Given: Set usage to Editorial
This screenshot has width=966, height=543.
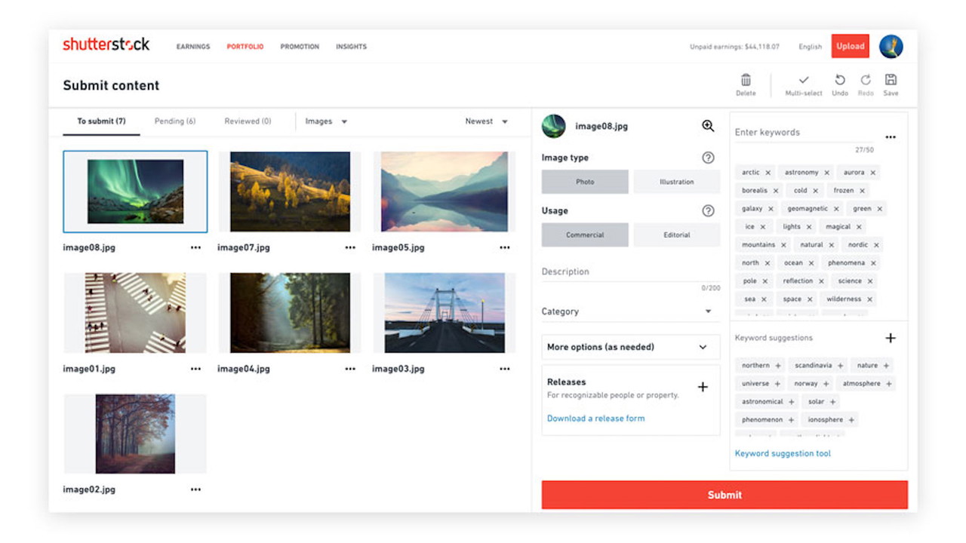Looking at the screenshot, I should pos(676,235).
